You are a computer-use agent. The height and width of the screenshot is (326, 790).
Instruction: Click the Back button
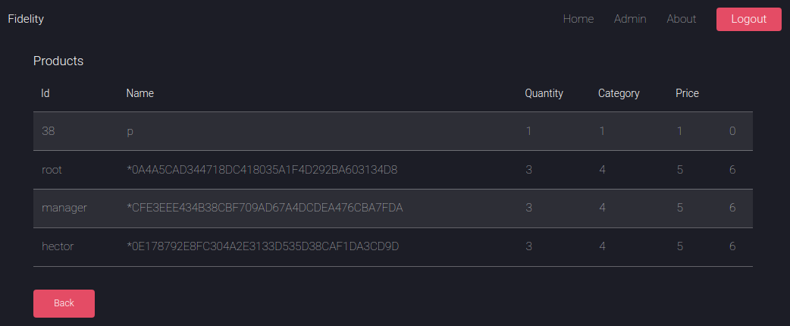[x=64, y=303]
